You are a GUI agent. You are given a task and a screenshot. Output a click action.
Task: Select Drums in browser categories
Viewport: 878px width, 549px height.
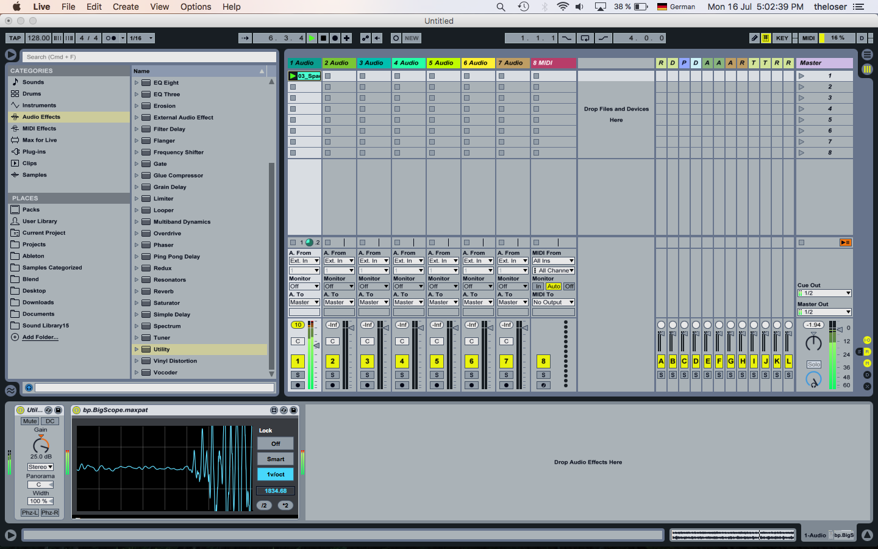(x=32, y=94)
